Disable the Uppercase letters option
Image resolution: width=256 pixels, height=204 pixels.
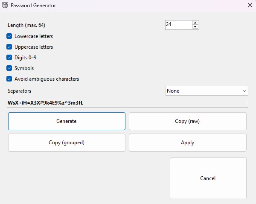[x=9, y=47]
